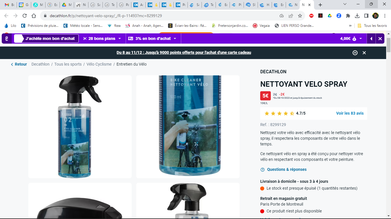The height and width of the screenshot is (219, 391).
Task: Click the home page icon
Action: [x=34, y=16]
